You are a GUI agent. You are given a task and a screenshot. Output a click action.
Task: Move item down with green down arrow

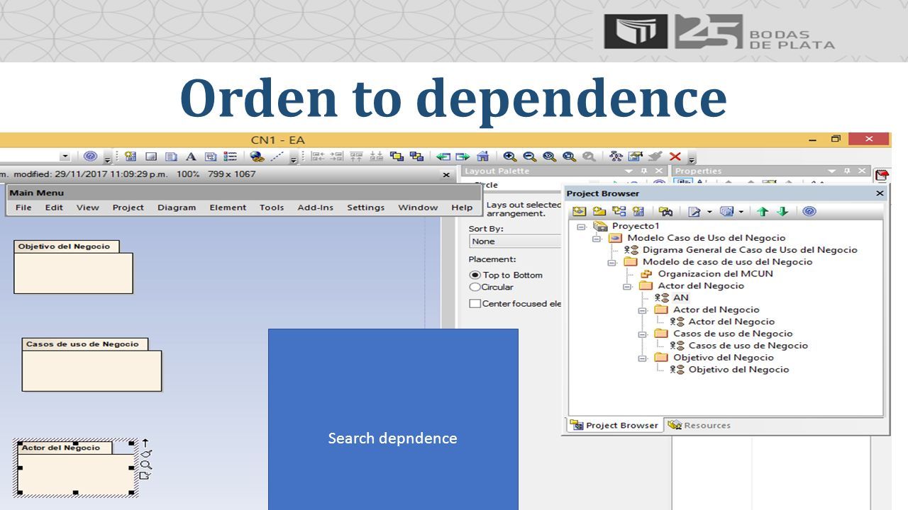coord(782,211)
